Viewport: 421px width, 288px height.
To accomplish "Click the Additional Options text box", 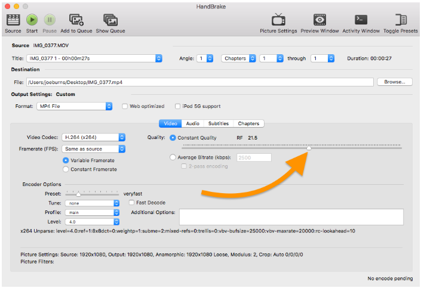I will [x=291, y=216].
